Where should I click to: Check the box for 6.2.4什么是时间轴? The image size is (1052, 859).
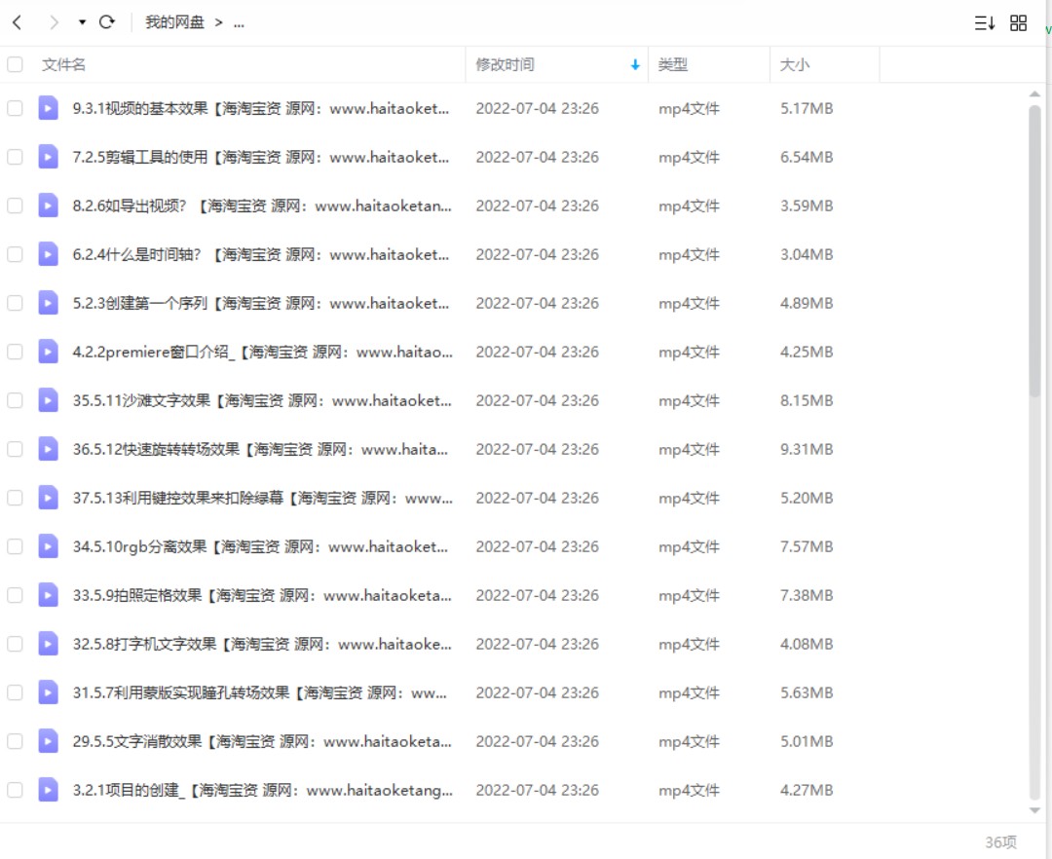point(15,254)
